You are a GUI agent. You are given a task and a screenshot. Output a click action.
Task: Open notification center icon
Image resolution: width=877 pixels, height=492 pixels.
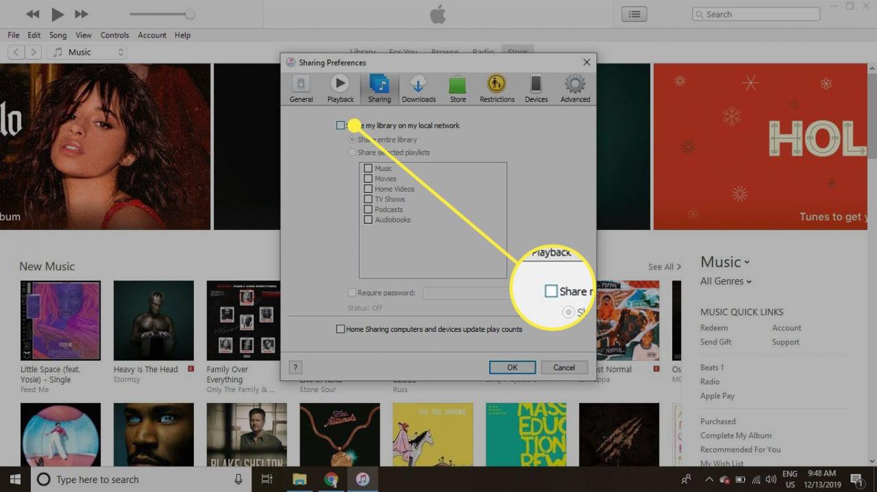tap(856, 479)
